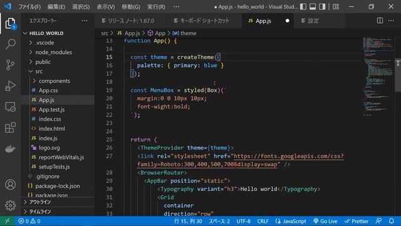Toggle the primary side bar layout icon
The image size is (401, 226).
click(x=303, y=7)
